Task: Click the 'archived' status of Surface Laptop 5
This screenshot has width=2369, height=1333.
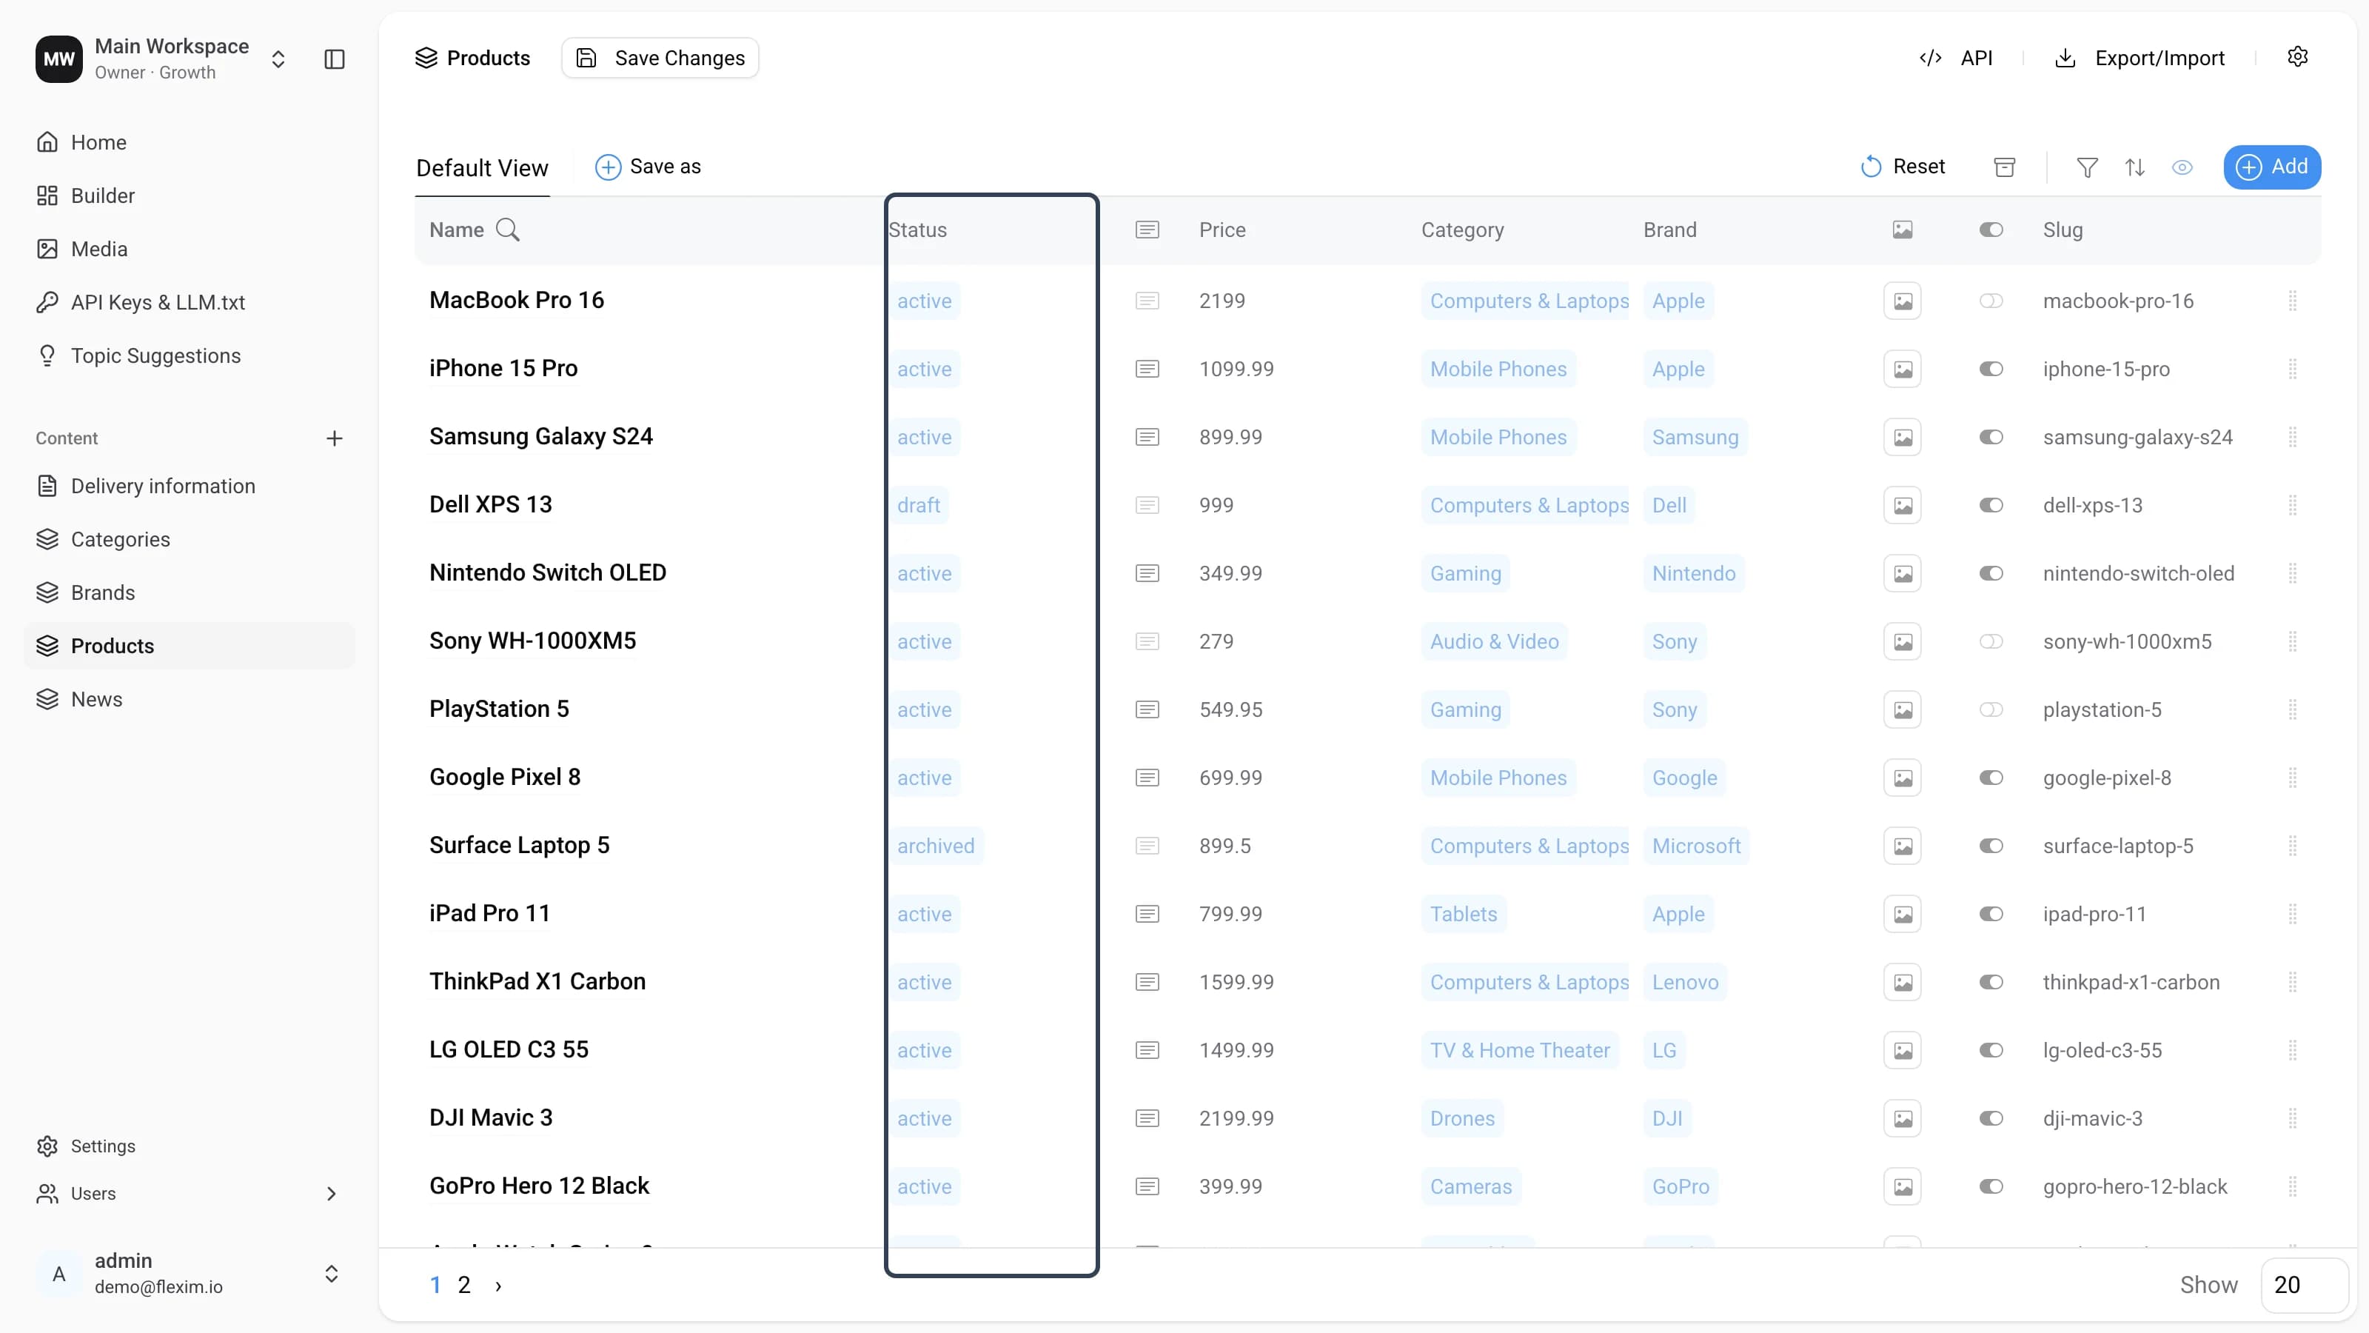Action: click(x=935, y=846)
